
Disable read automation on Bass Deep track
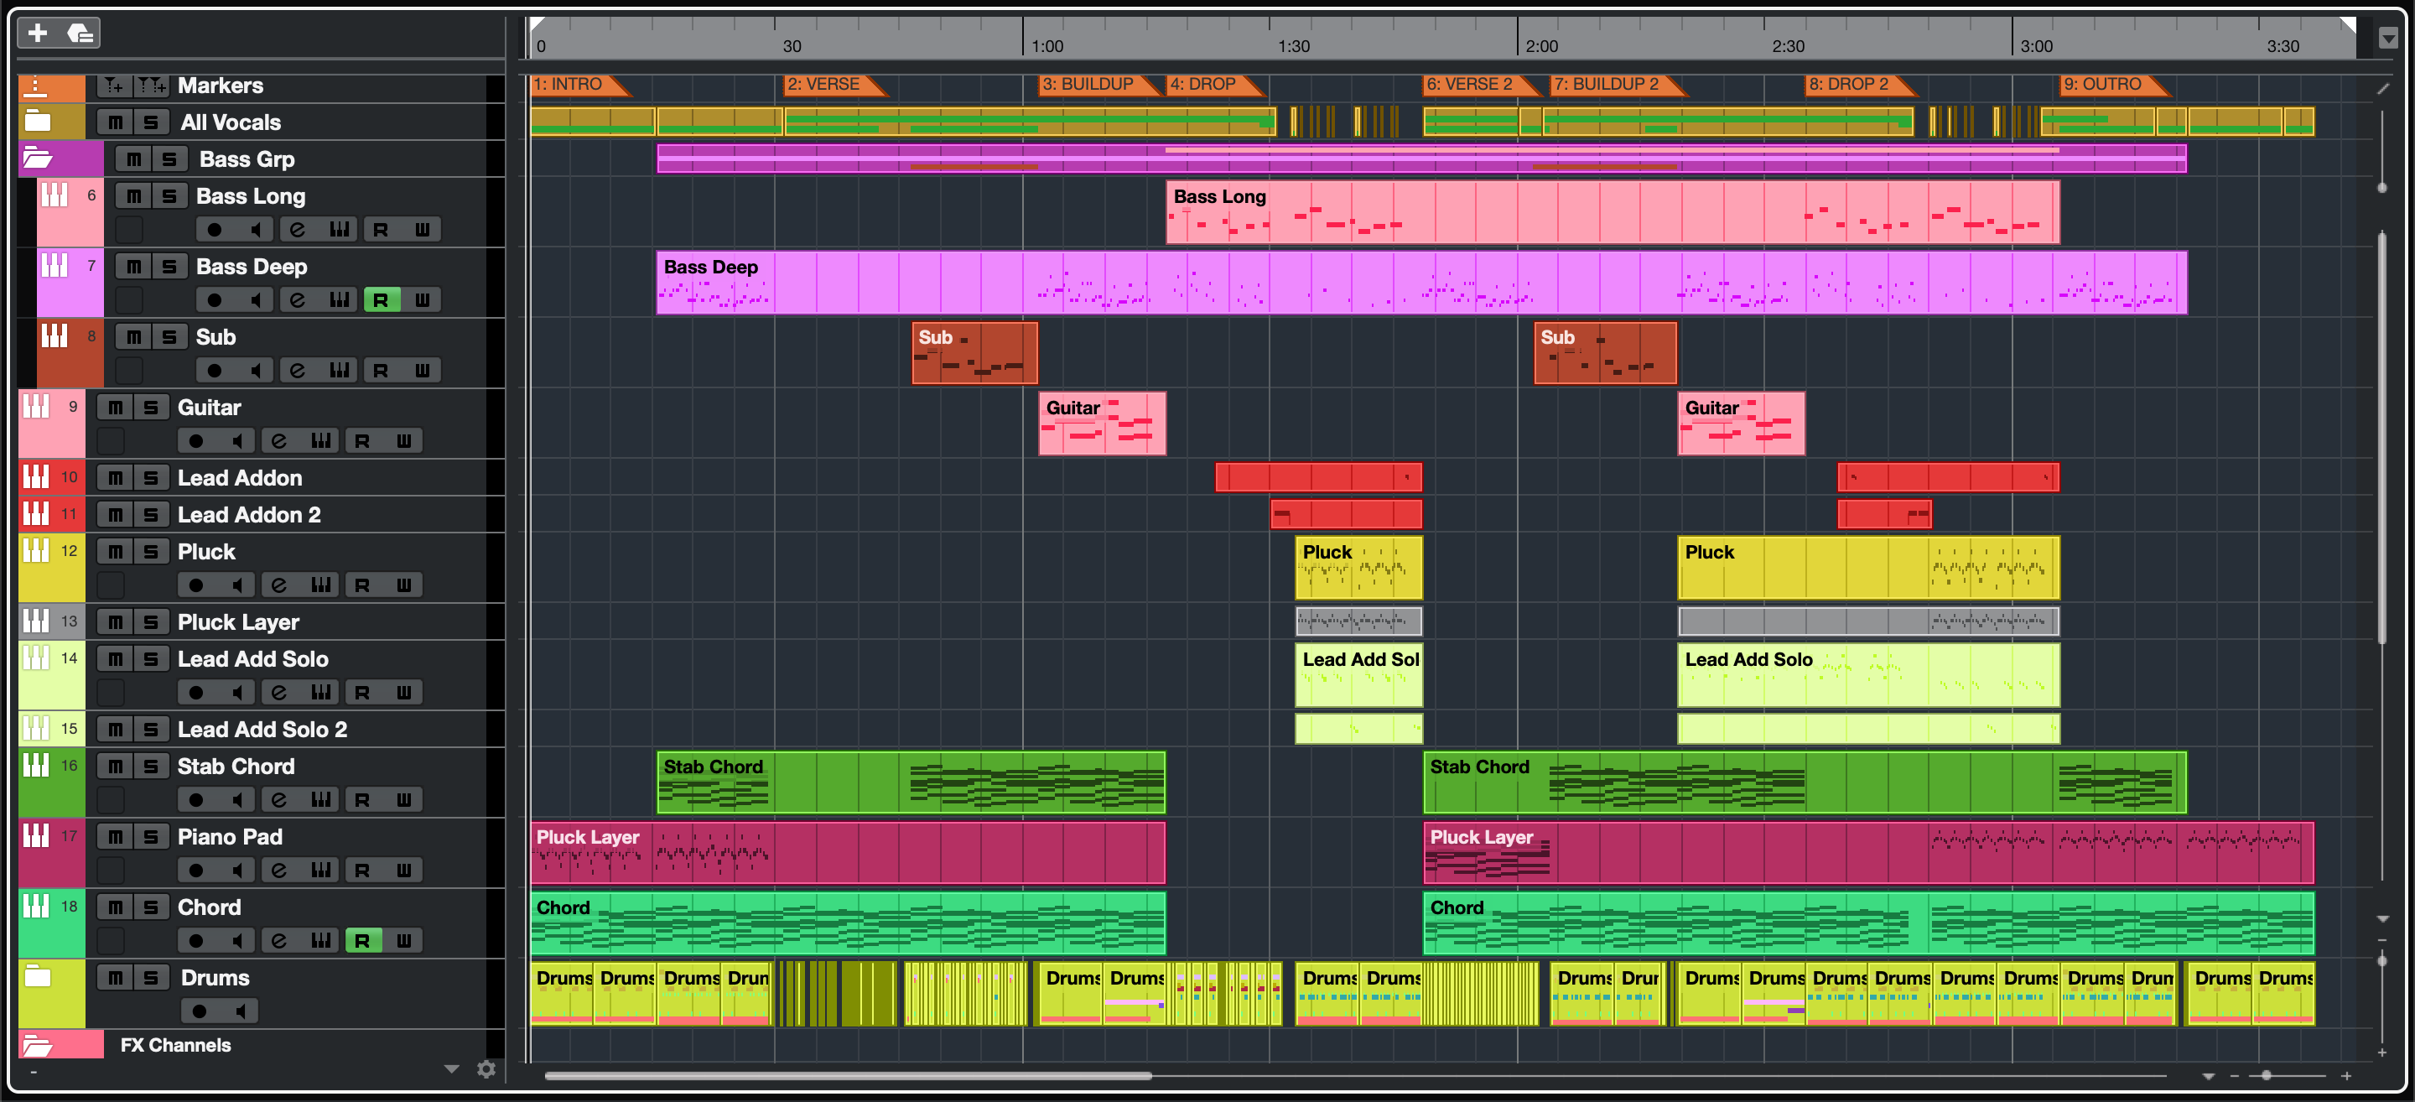coord(381,300)
